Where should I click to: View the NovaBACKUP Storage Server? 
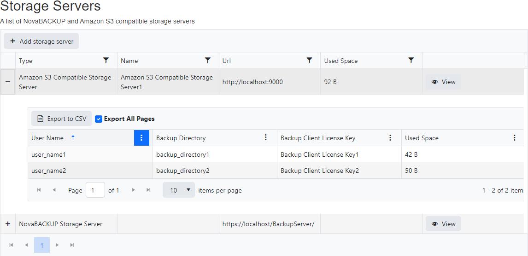(443, 224)
